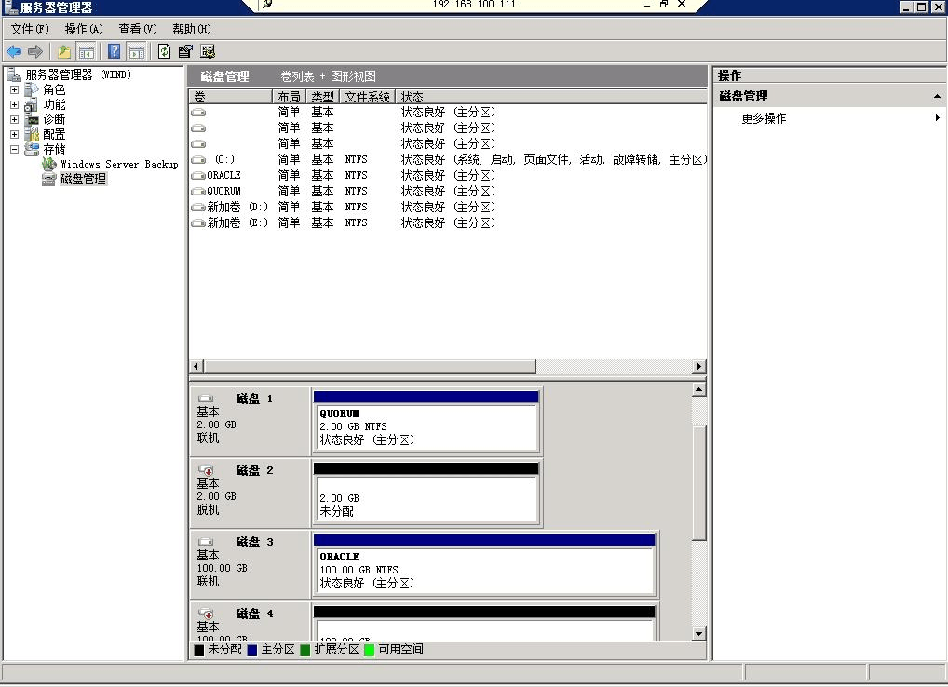Select the ORACLE partition on Disk 3

pos(484,569)
